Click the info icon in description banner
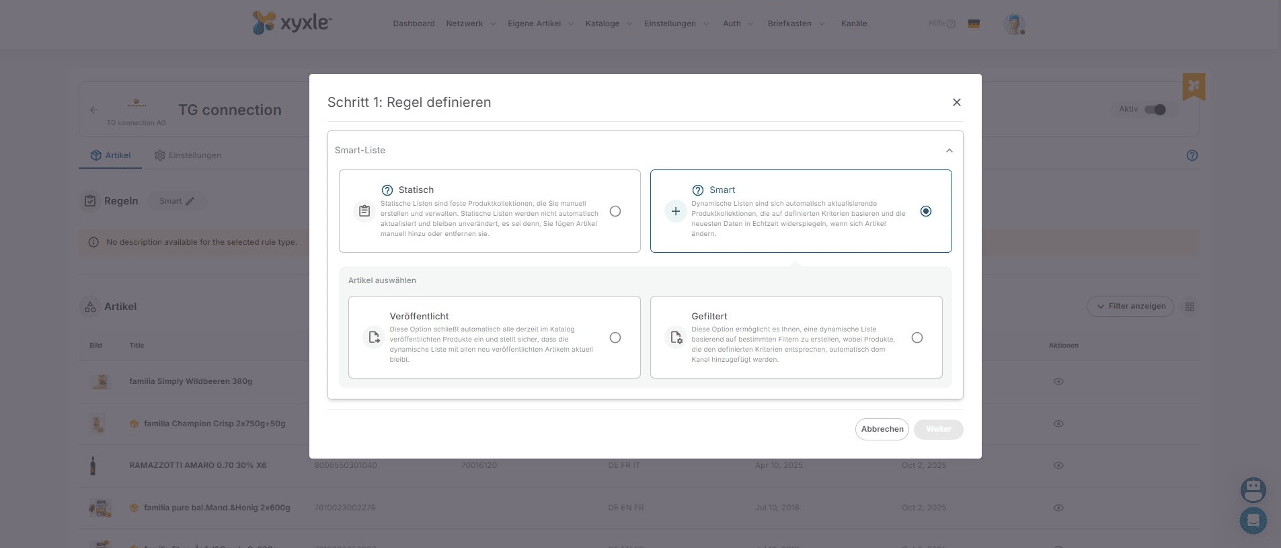1281x548 pixels. coord(93,242)
